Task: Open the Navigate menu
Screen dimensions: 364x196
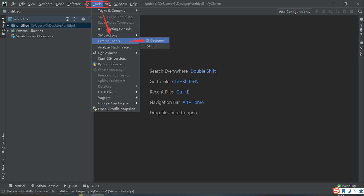Action: (x=46, y=4)
